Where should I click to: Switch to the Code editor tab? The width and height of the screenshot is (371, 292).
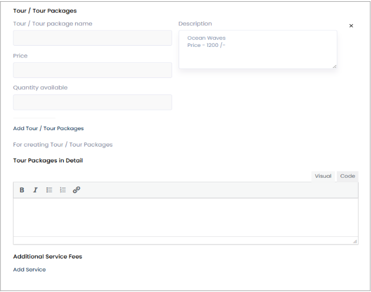(348, 176)
